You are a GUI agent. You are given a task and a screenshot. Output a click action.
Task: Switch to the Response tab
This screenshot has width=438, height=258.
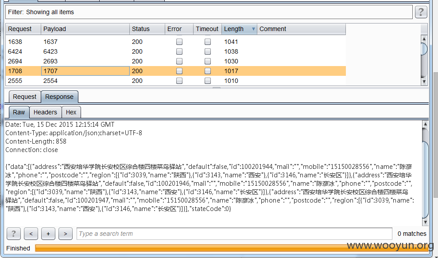click(59, 97)
